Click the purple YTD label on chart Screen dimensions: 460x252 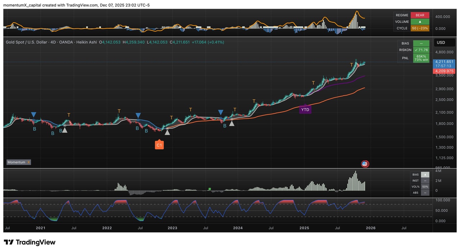pyautogui.click(x=305, y=109)
